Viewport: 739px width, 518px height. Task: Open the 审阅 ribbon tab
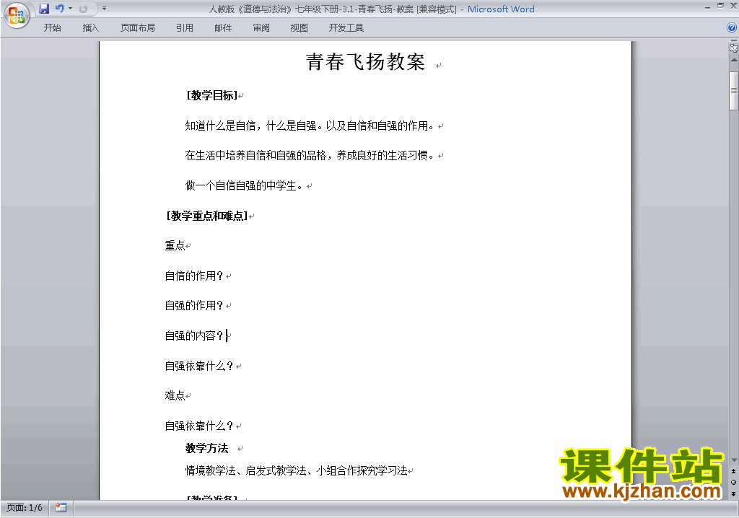click(261, 28)
